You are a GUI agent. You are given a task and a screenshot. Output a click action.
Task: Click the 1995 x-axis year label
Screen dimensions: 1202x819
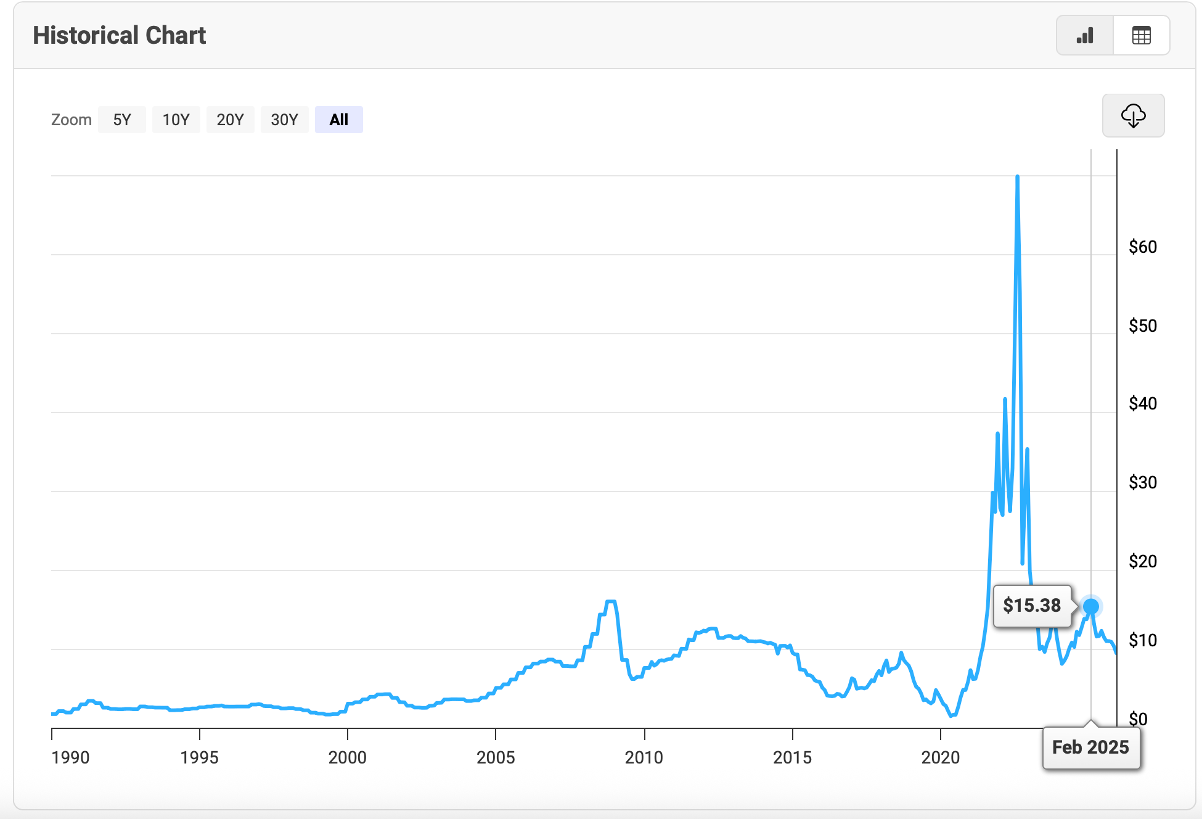tap(199, 757)
